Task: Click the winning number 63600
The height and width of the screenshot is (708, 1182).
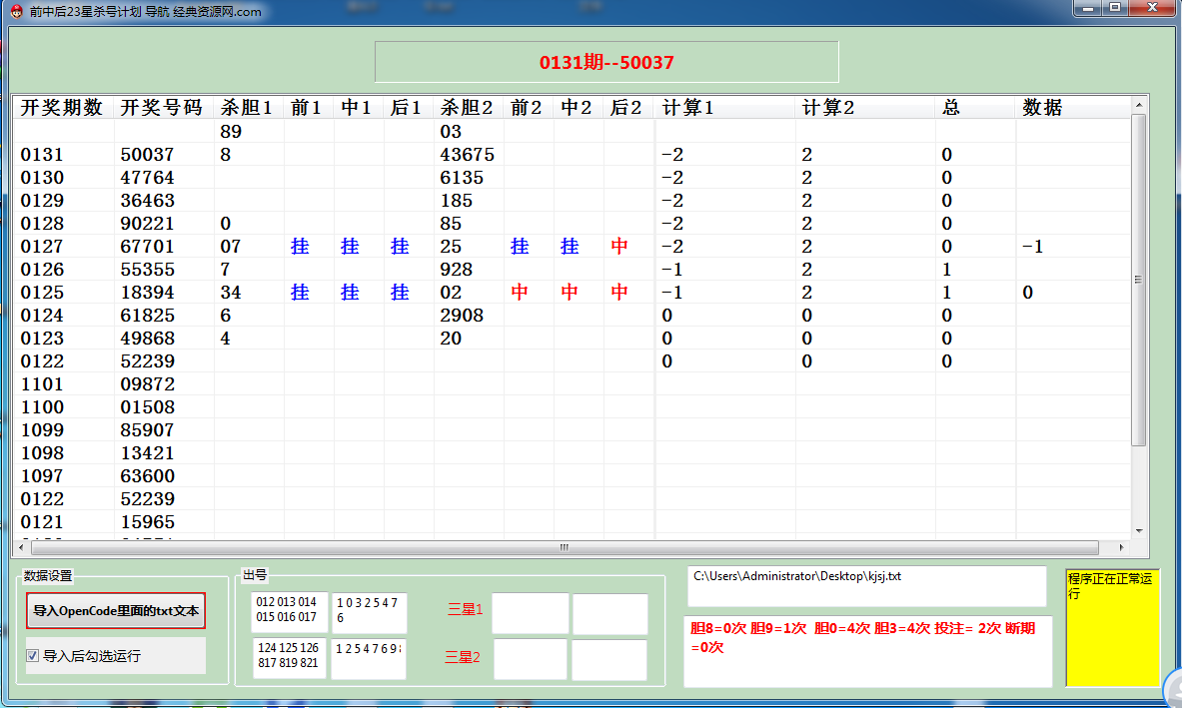Action: tap(147, 476)
